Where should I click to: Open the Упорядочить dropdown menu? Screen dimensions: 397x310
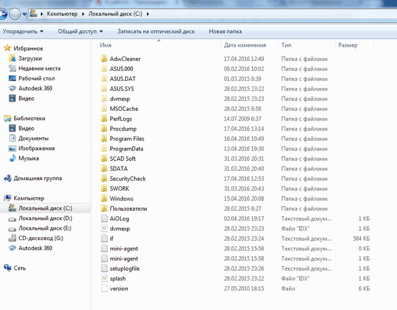pyautogui.click(x=23, y=32)
